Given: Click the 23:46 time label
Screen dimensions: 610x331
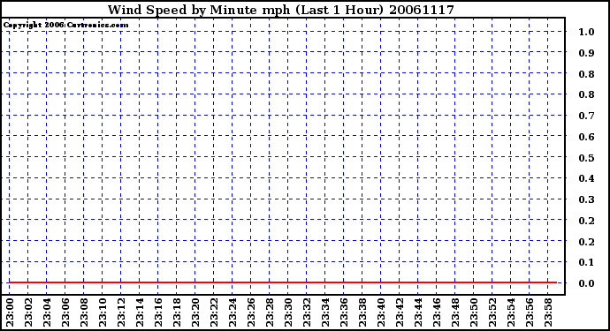Looking at the screenshot, I should click(x=437, y=312).
